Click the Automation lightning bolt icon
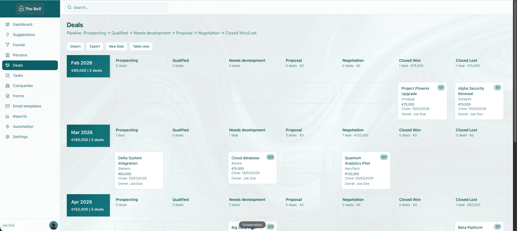Viewport: 517px width, 231px height. coord(8,127)
